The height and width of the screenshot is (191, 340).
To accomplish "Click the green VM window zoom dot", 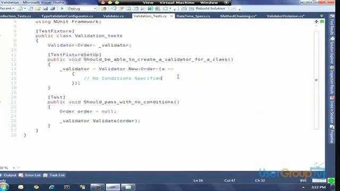I will click(117, 3).
